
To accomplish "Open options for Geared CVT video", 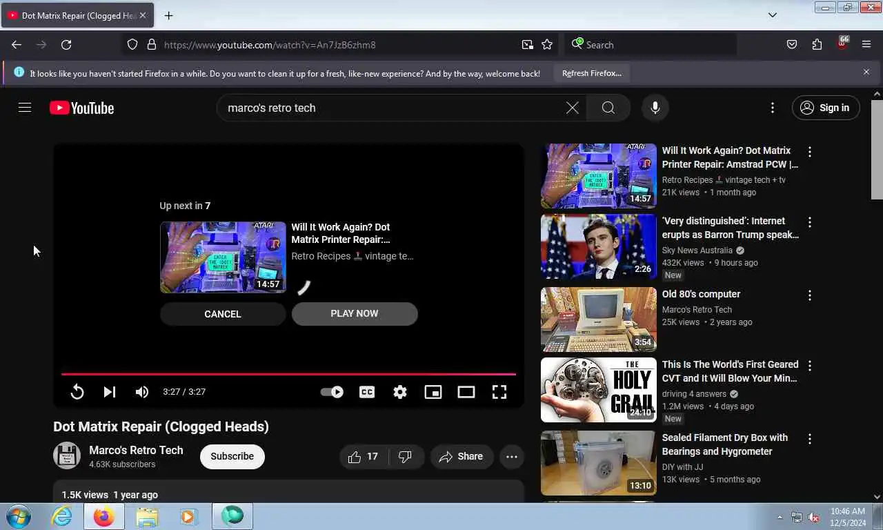I will (x=810, y=366).
